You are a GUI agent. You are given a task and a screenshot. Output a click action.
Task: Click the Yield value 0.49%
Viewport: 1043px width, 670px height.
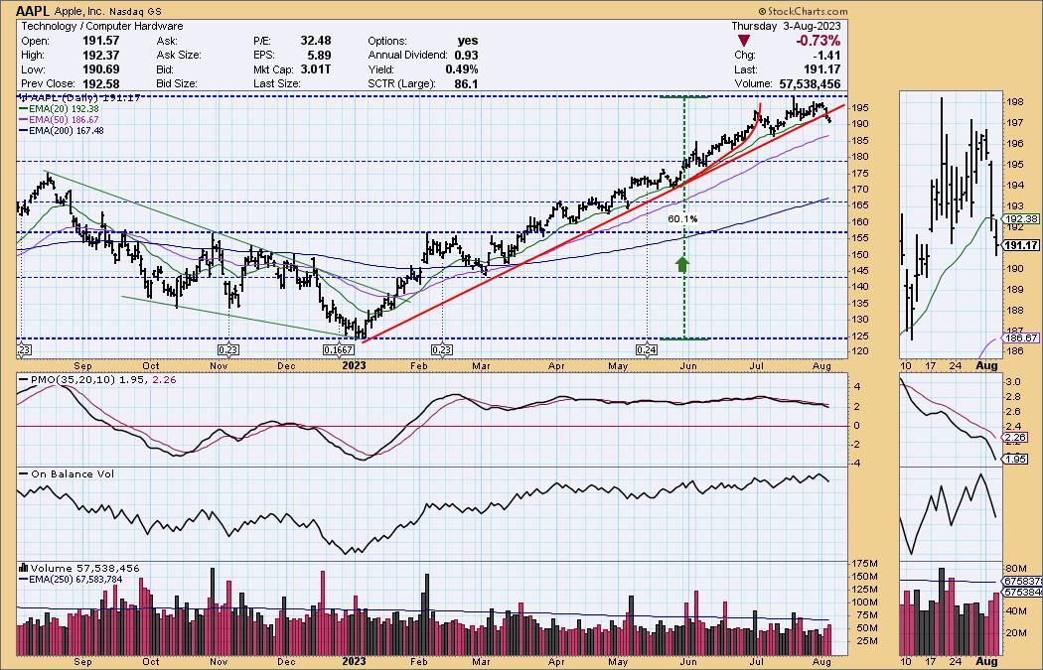coord(462,69)
